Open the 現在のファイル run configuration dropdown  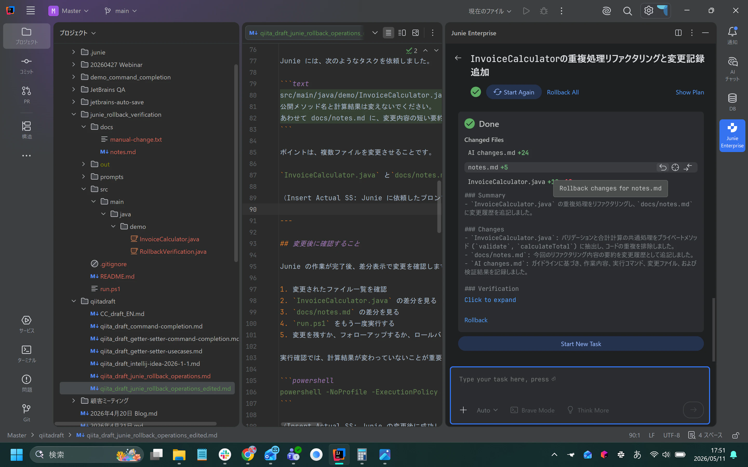tap(490, 11)
